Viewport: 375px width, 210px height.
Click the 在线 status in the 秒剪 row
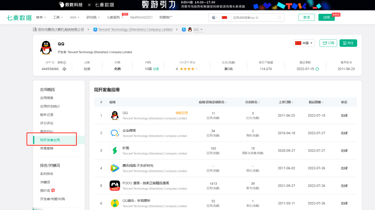344,150
